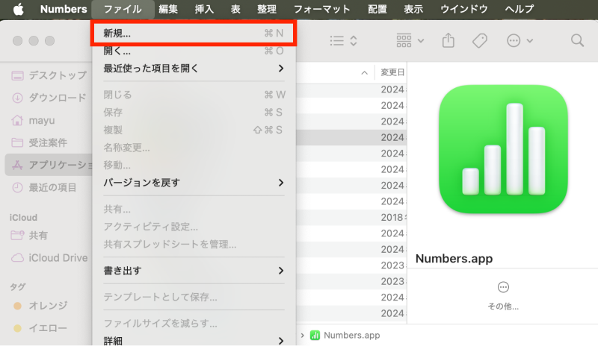The image size is (598, 346).
Task: Select デスクトップ in Finder sidebar
Action: (x=49, y=75)
